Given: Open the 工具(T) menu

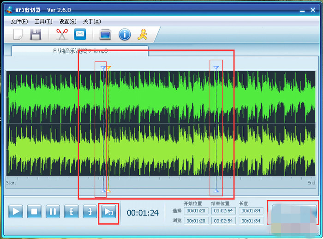Looking at the screenshot, I should 43,21.
